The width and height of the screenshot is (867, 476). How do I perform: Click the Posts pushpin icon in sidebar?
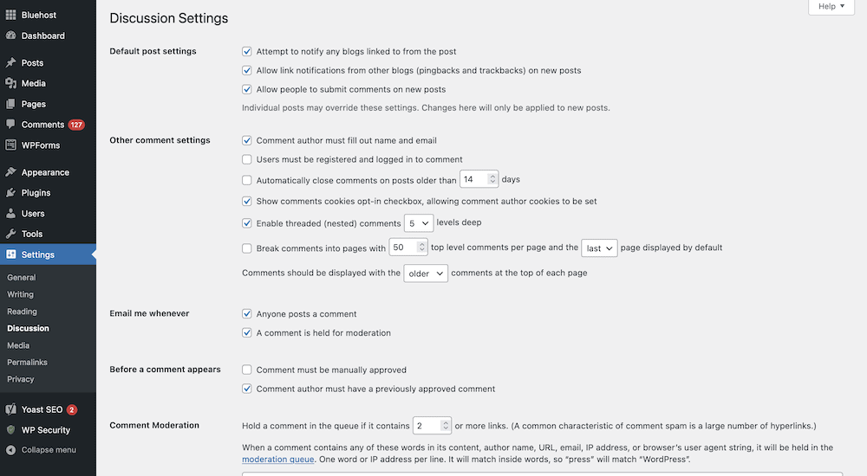click(x=10, y=63)
